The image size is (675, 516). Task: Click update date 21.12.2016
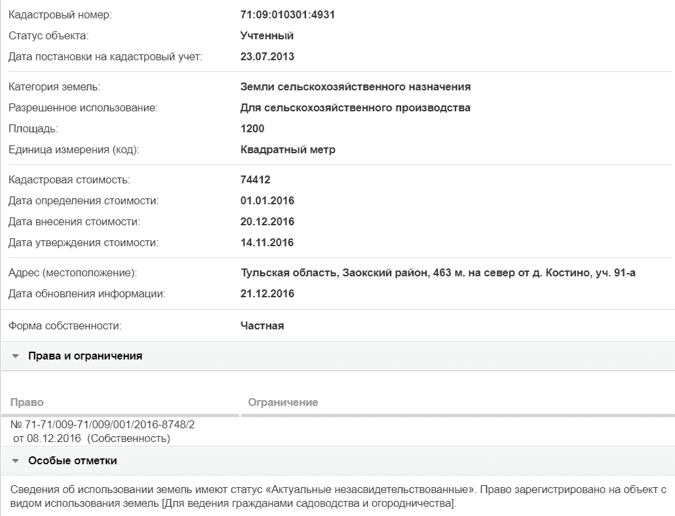[x=267, y=294]
